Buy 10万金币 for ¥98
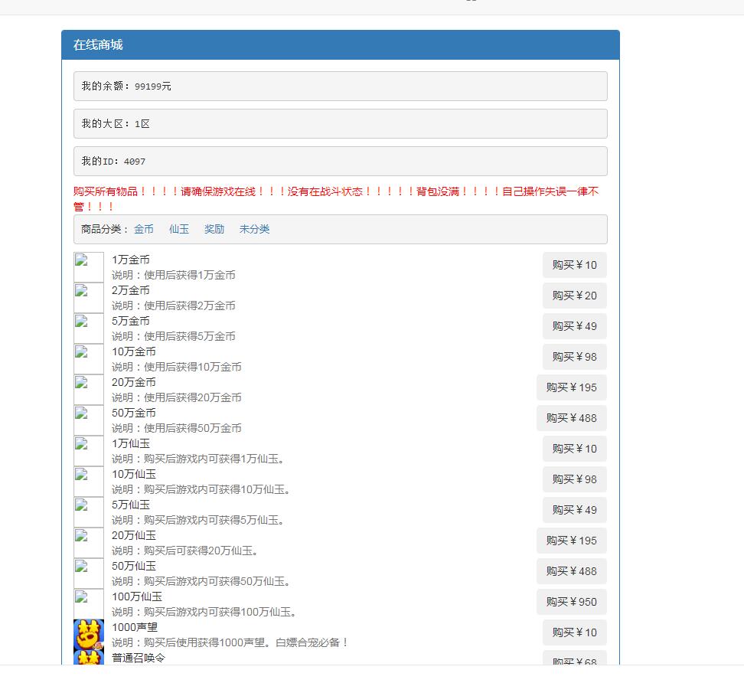 pos(574,357)
